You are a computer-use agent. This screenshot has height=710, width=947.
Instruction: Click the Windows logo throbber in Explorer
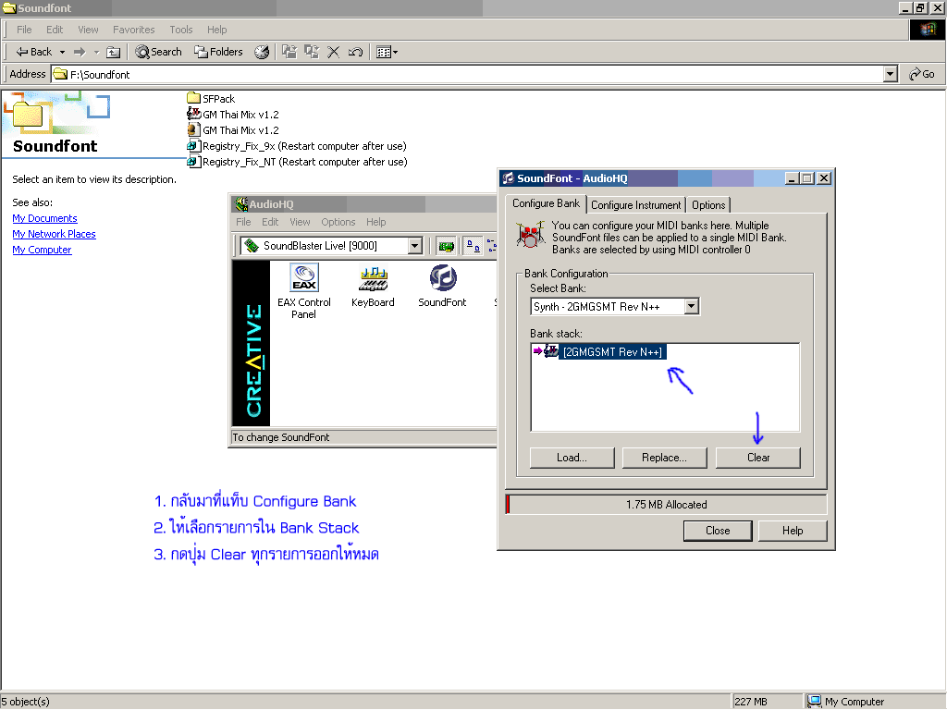coord(927,30)
